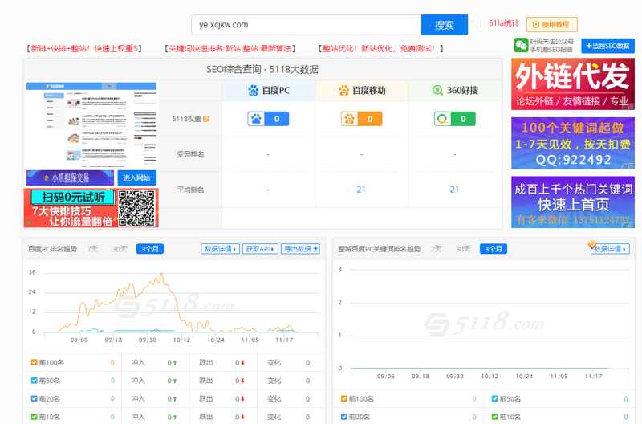642x424 pixels.
Task: Click the Baidu paw icon beside 百度PC
Action: click(253, 90)
